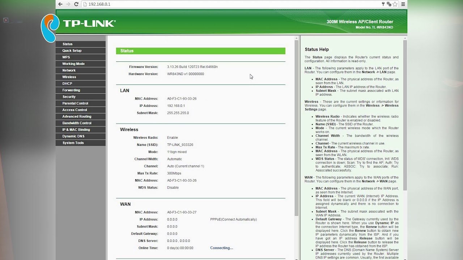Click the Wireless Radio Enable value

(172, 138)
